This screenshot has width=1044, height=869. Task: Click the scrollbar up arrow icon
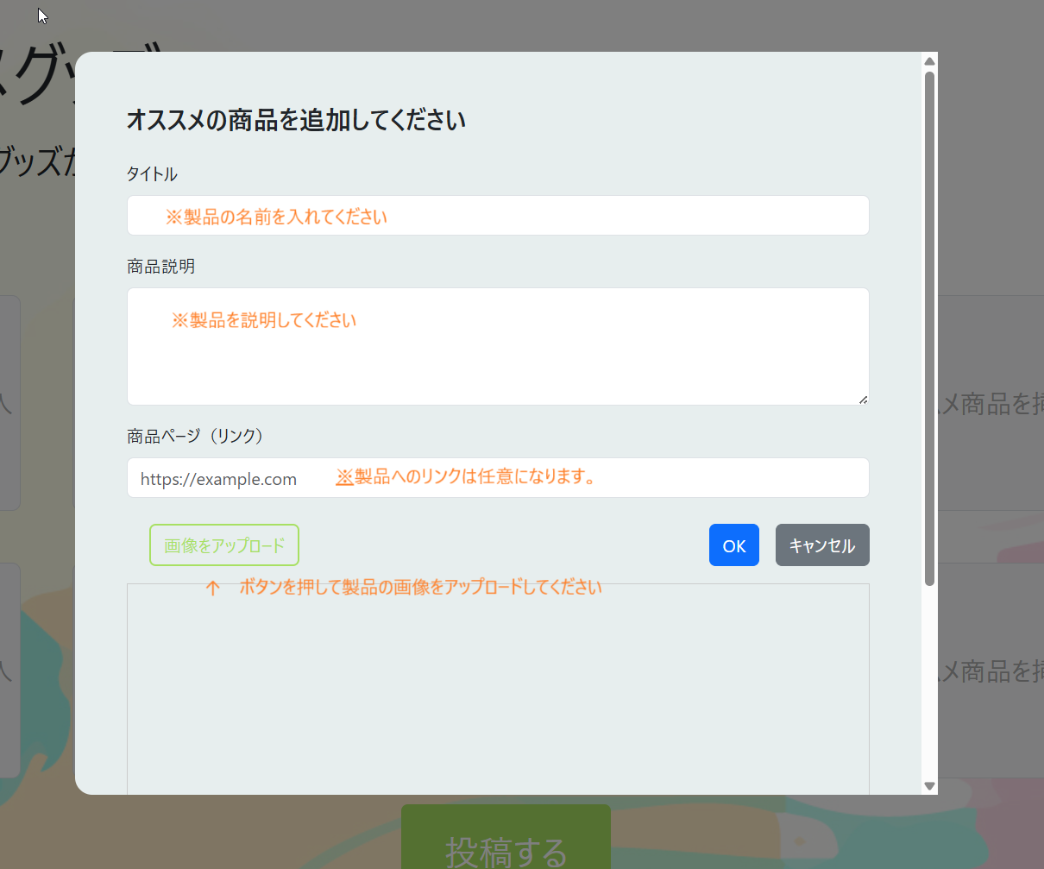click(x=929, y=60)
